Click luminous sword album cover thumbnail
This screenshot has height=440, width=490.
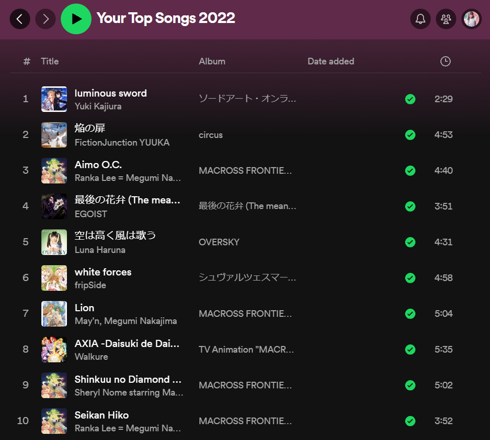[54, 99]
